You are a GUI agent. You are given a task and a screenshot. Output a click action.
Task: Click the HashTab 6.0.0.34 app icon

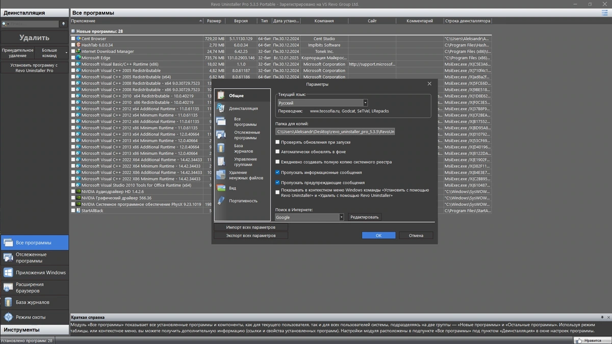point(78,45)
